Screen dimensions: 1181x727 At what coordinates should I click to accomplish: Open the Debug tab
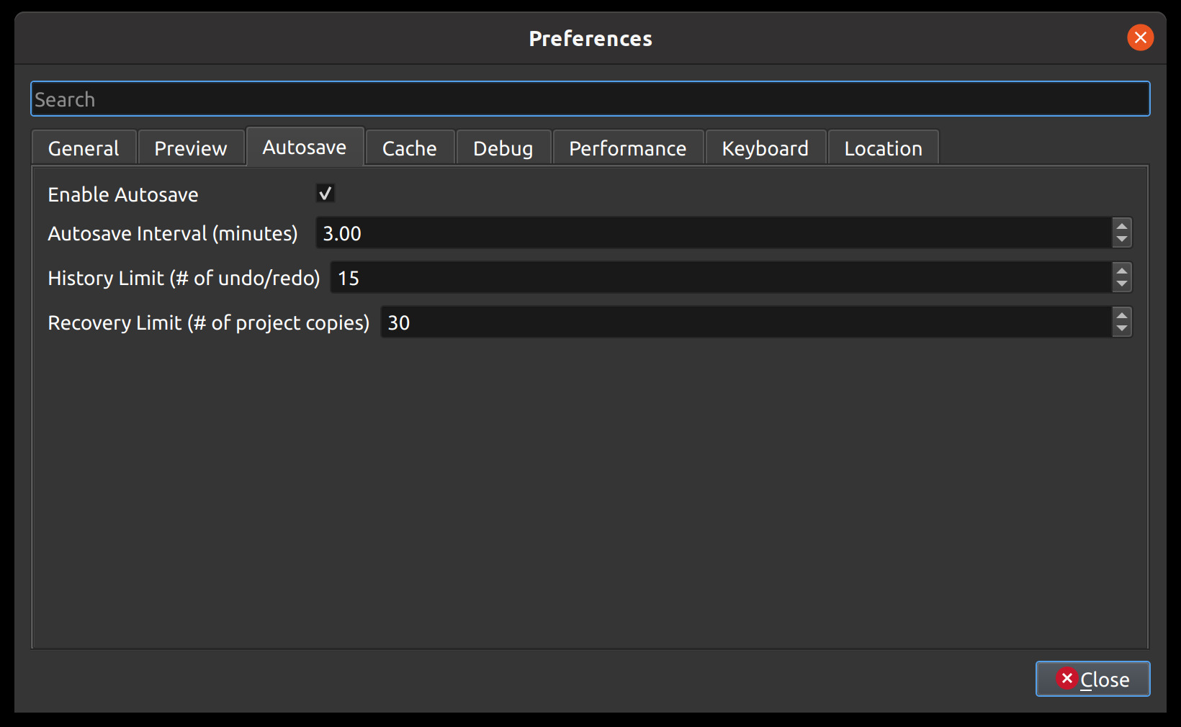click(503, 148)
